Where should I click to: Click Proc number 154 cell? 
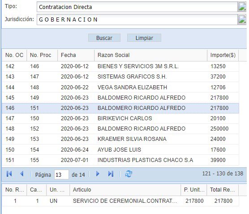coord(34,149)
